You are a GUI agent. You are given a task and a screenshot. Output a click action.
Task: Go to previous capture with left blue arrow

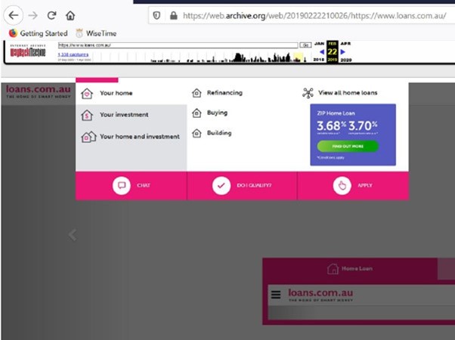pos(321,52)
